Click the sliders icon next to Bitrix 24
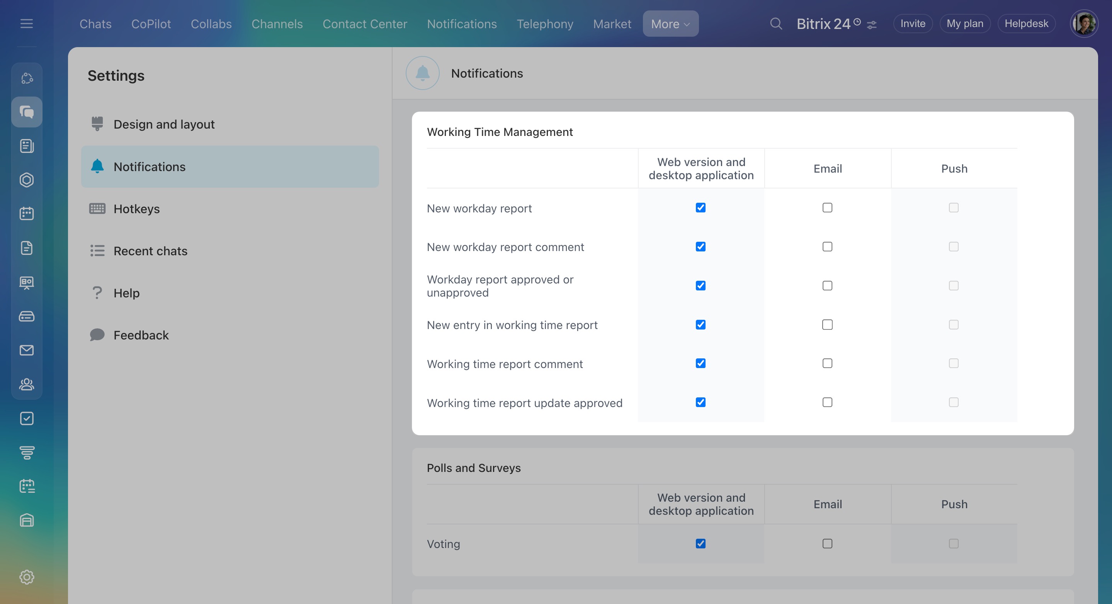1112x604 pixels. [x=872, y=25]
